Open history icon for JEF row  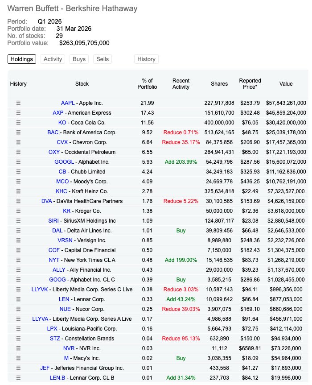[x=18, y=368]
